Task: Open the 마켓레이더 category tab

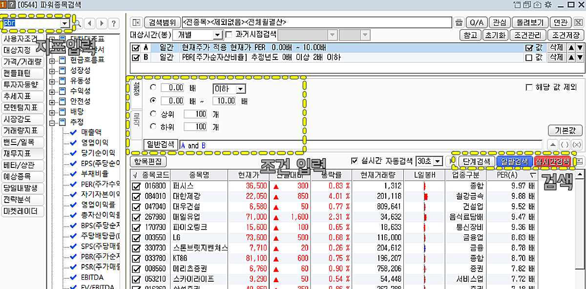Action: [x=22, y=211]
